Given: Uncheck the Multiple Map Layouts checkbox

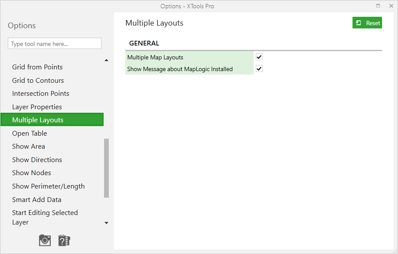Looking at the screenshot, I should click(x=259, y=57).
